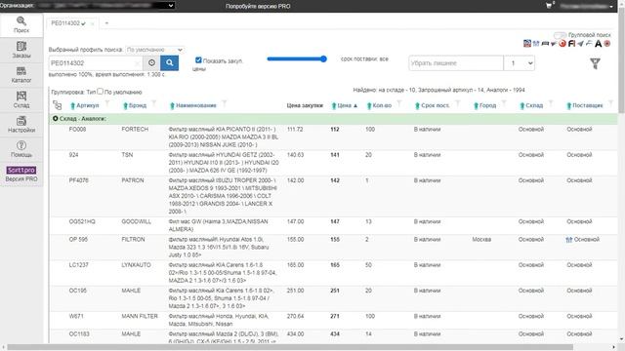Click the MANN FILTER brand cell
The width and height of the screenshot is (625, 351).
pos(140,316)
